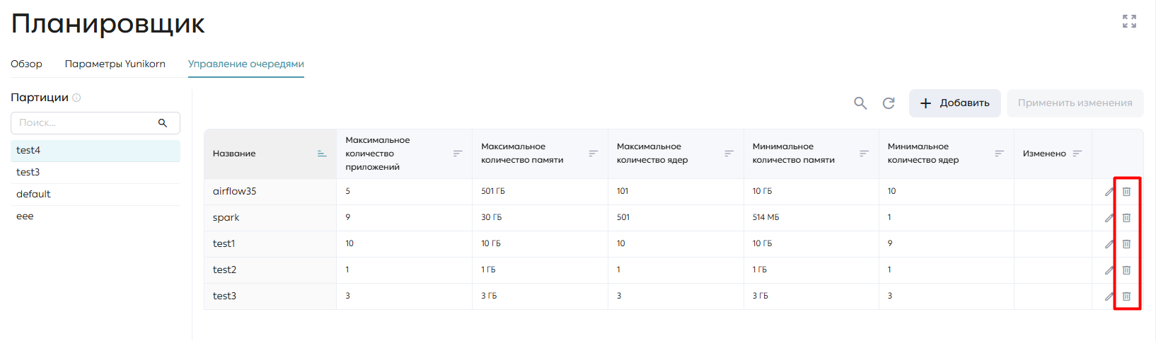Select partition eee
1156x341 pixels.
96,216
